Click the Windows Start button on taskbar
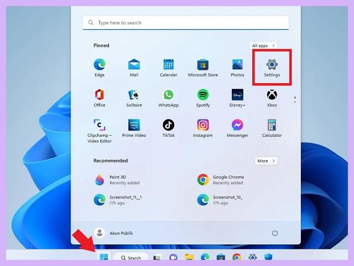Image resolution: width=354 pixels, height=266 pixels. [x=103, y=257]
